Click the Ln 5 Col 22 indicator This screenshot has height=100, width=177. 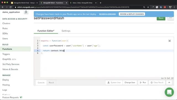[167, 78]
